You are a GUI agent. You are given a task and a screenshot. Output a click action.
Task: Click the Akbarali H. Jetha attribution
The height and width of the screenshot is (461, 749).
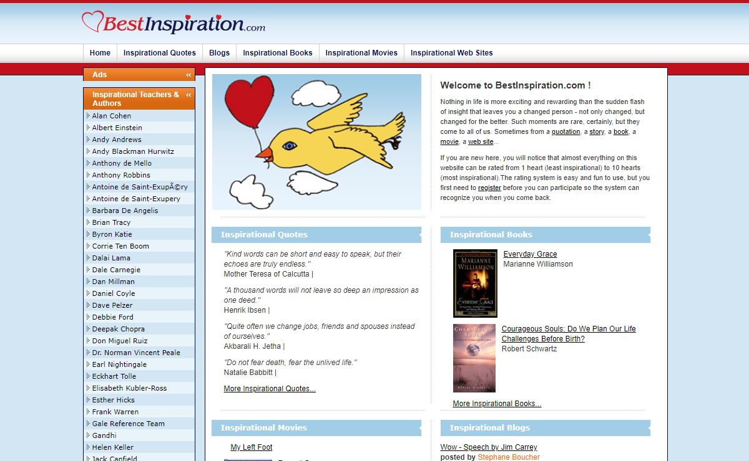point(252,346)
